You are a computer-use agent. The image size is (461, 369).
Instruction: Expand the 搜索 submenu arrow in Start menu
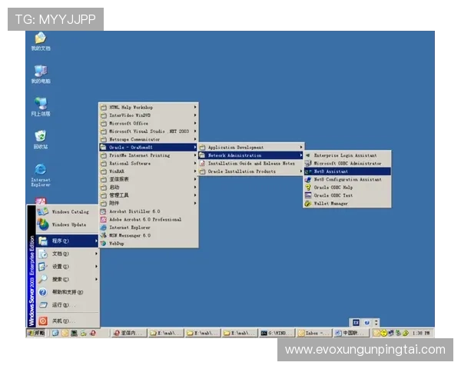tap(96, 279)
